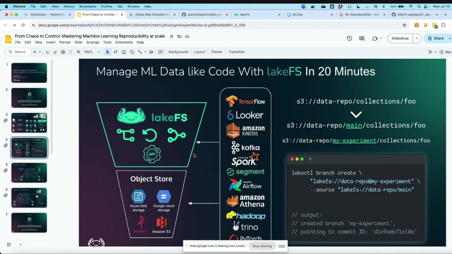Open macOS Spotlight search icon

click(x=419, y=6)
